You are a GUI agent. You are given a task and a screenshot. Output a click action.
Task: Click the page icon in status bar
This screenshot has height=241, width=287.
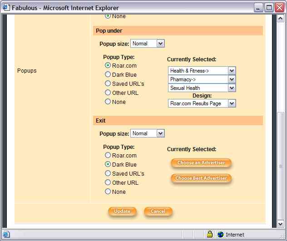6,234
